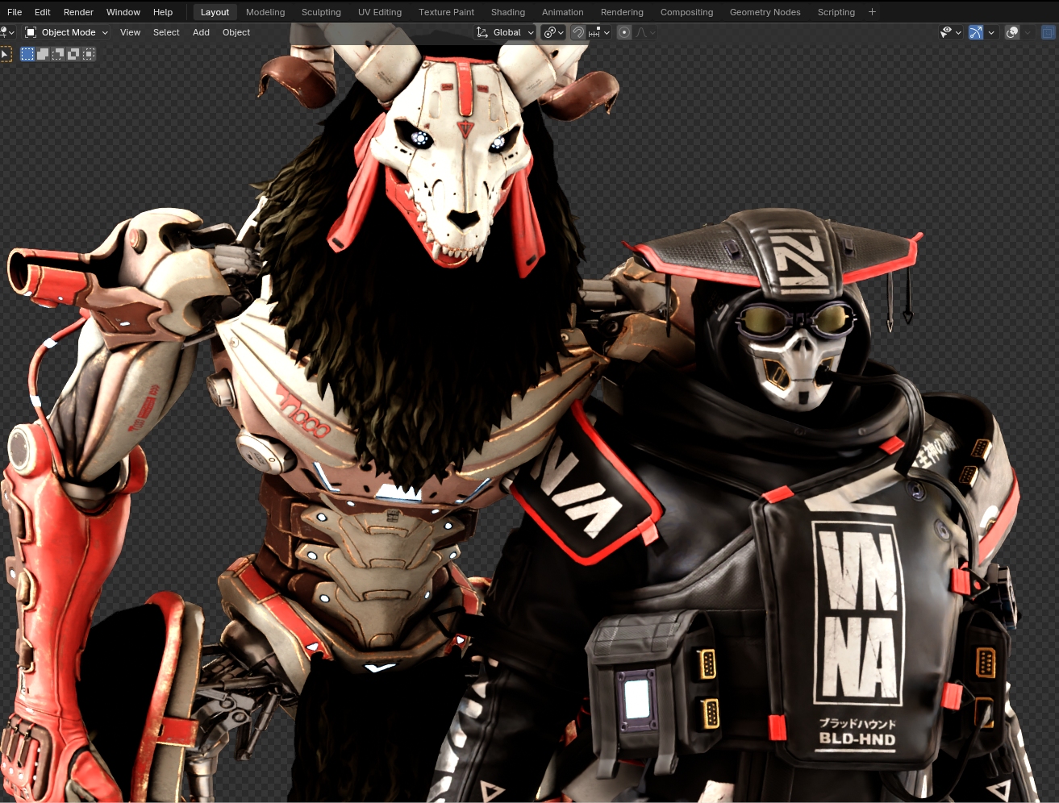Open the transform pivot point dropdown

(553, 32)
